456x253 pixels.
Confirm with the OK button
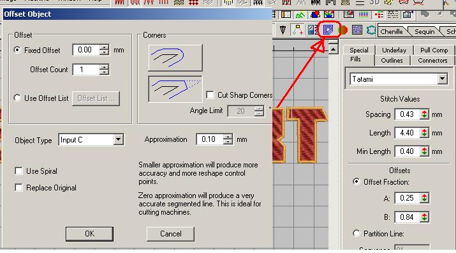coord(89,234)
